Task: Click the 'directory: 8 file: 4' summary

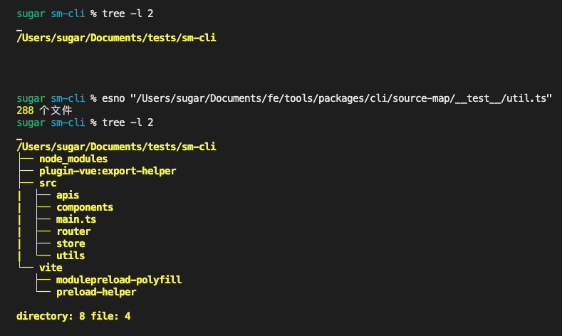Action: [x=73, y=316]
